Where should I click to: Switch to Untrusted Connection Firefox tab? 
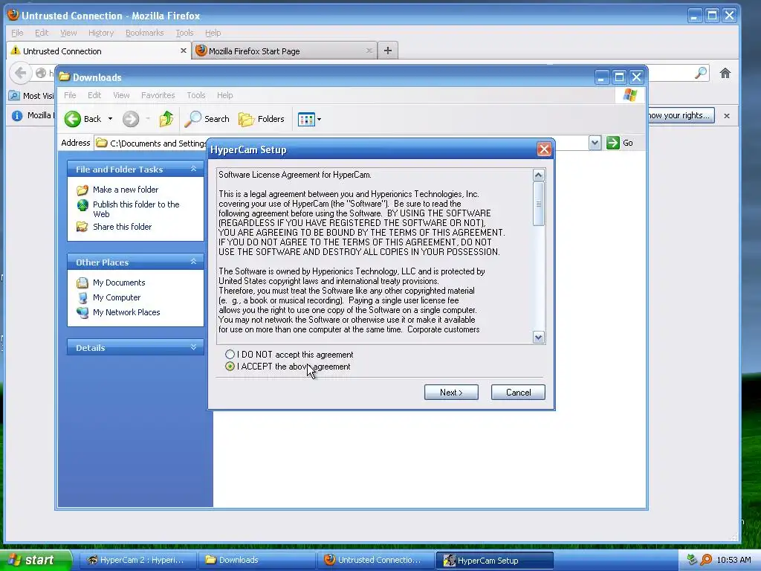(100, 51)
